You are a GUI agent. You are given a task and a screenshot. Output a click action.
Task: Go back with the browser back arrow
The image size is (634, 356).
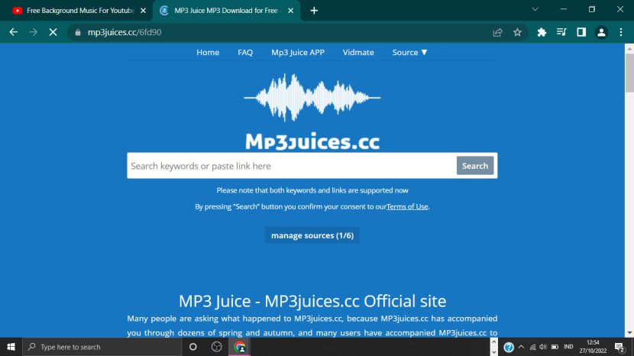(13, 32)
